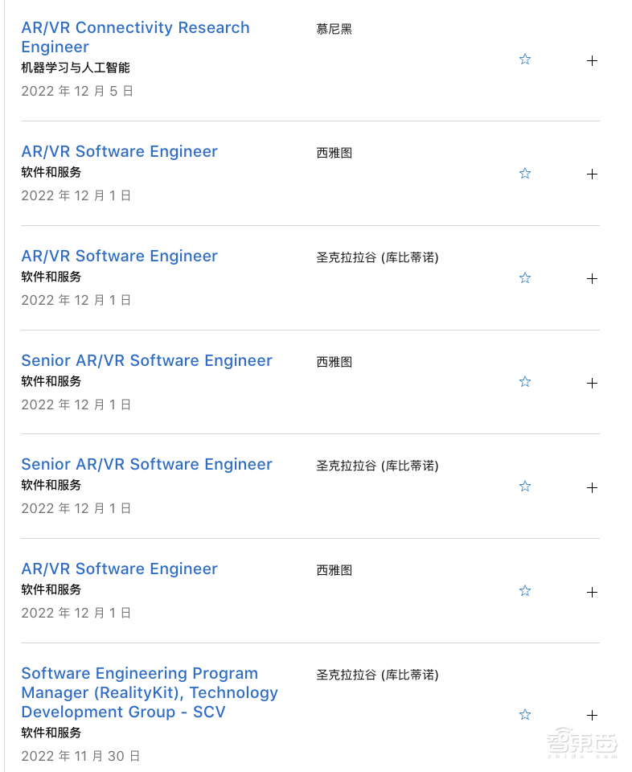Click plus icon for Connectivity Research Engineer
The image size is (632, 772).
pyautogui.click(x=592, y=60)
